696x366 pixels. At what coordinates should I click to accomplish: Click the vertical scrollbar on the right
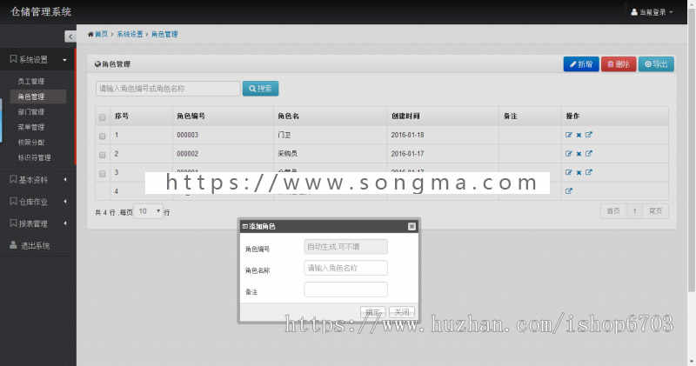pyautogui.click(x=692, y=149)
